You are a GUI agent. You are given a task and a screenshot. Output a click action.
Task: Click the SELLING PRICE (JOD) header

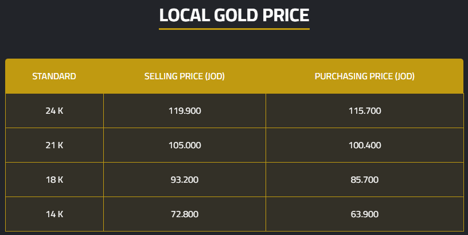[x=184, y=76]
